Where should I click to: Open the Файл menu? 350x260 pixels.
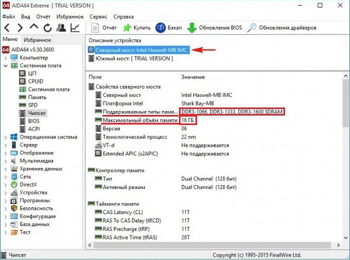[9, 17]
